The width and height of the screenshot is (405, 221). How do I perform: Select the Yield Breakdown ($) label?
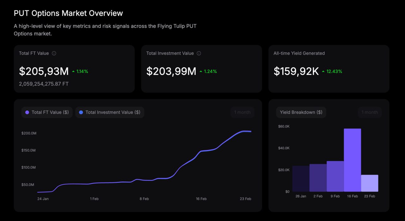tap(301, 112)
